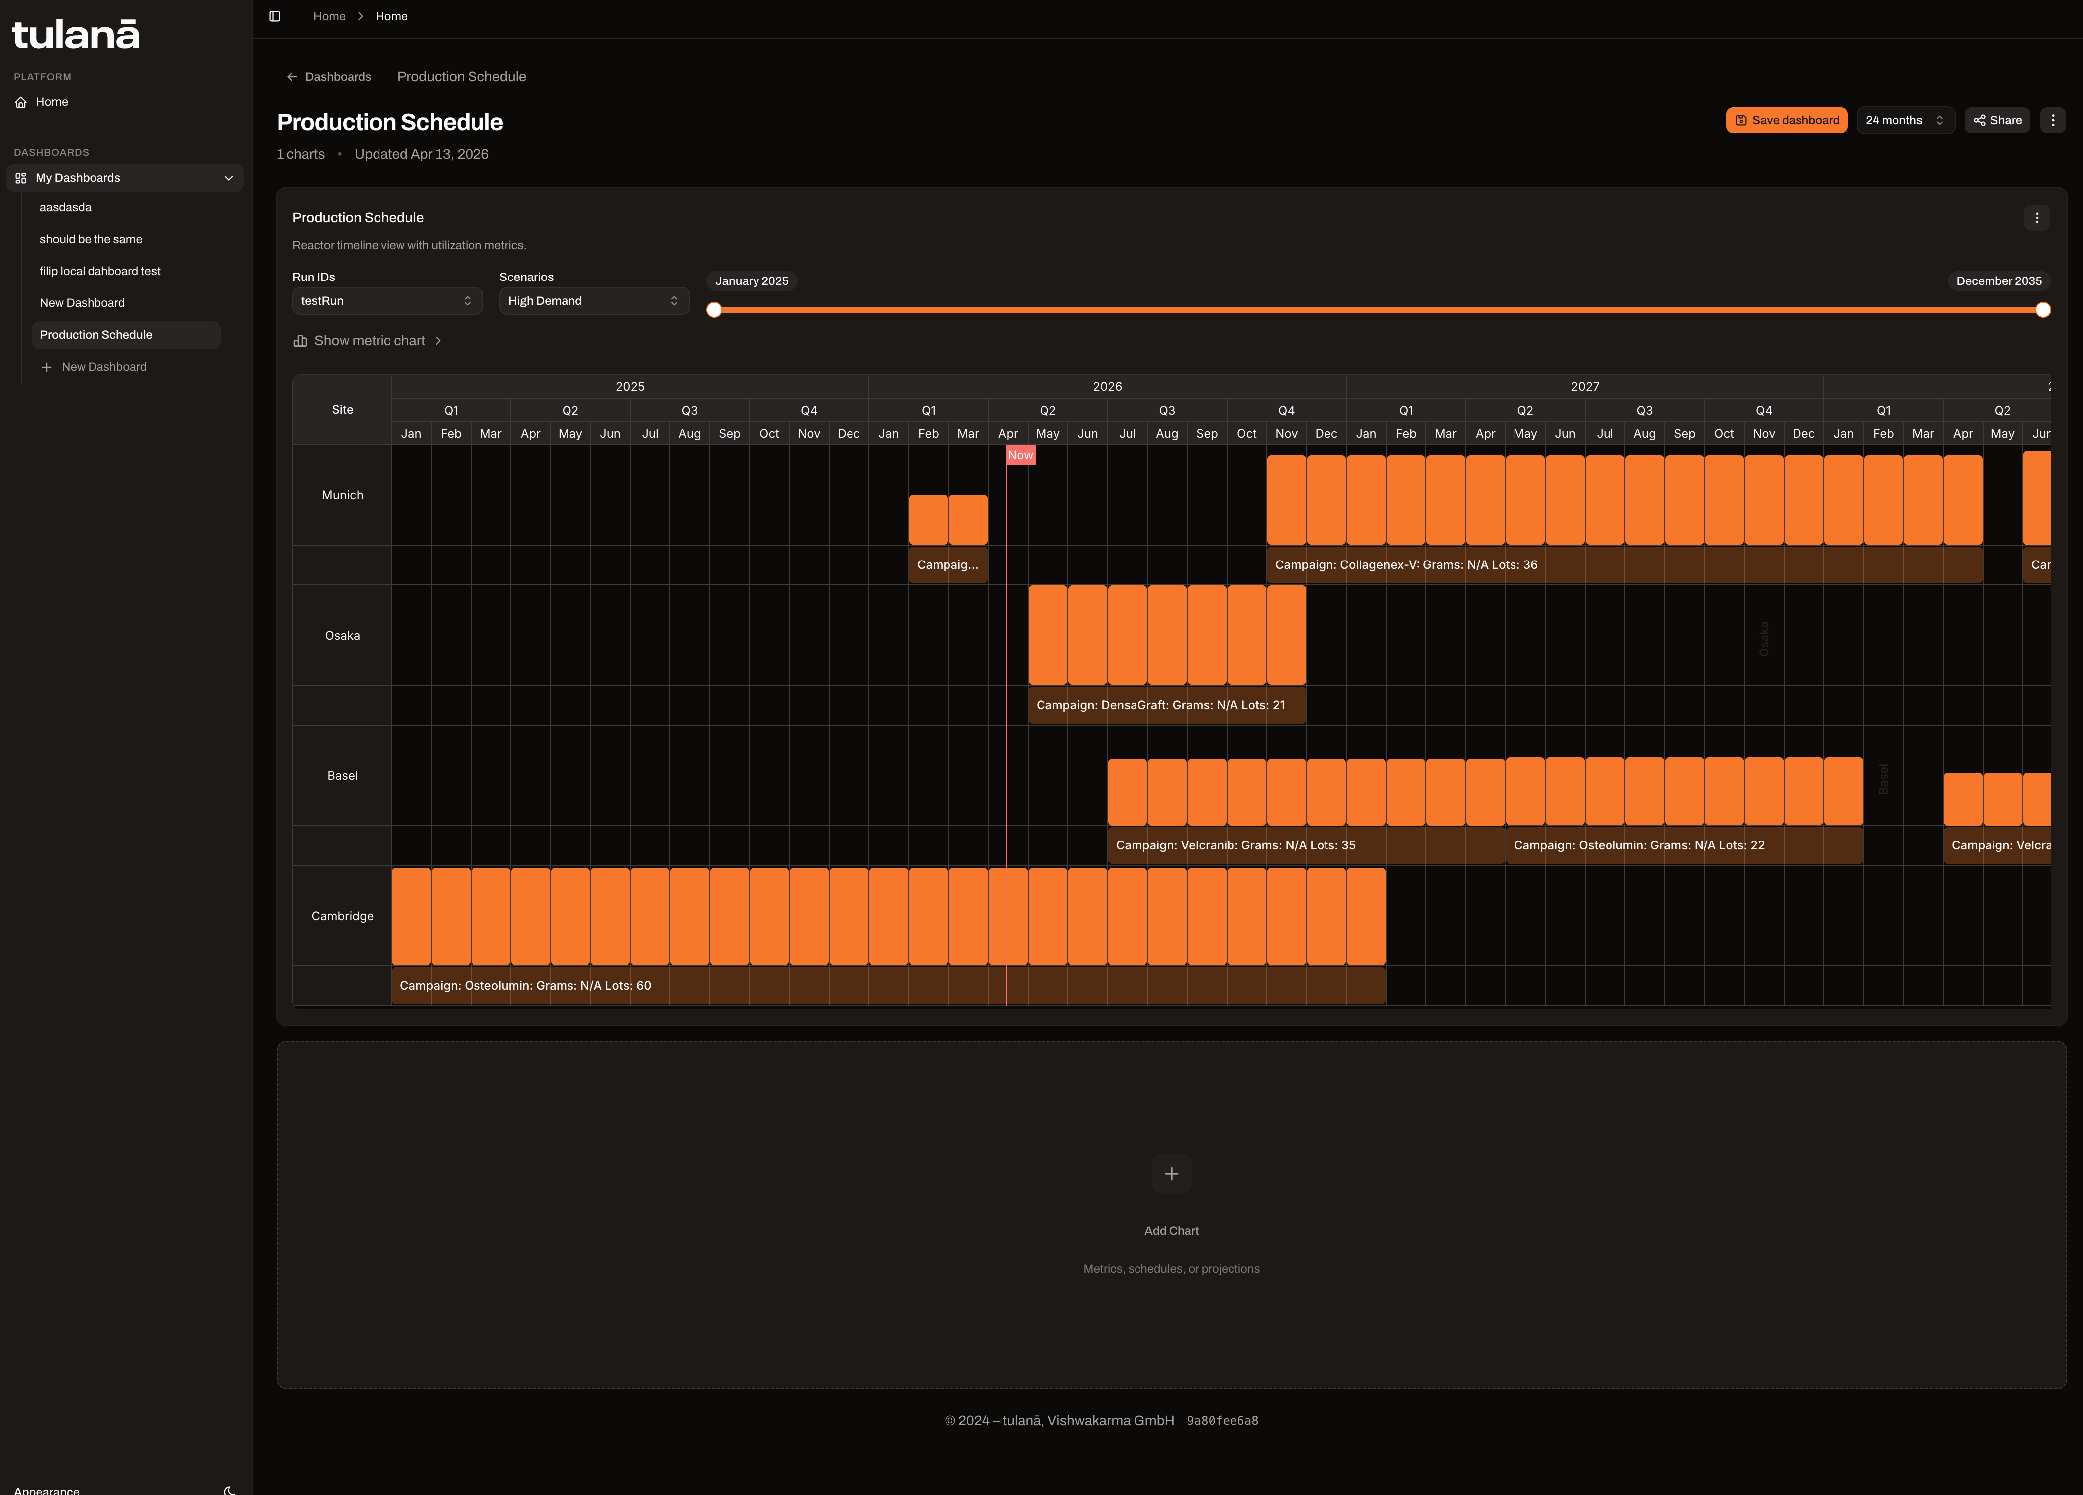Viewport: 2083px width, 1495px height.
Task: Select the filip local dahboard test dashboard
Action: pos(99,270)
